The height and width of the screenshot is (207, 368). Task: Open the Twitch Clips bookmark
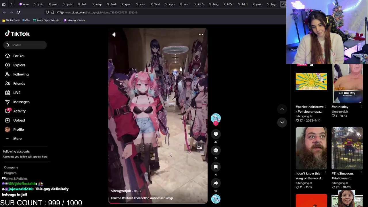click(47, 20)
